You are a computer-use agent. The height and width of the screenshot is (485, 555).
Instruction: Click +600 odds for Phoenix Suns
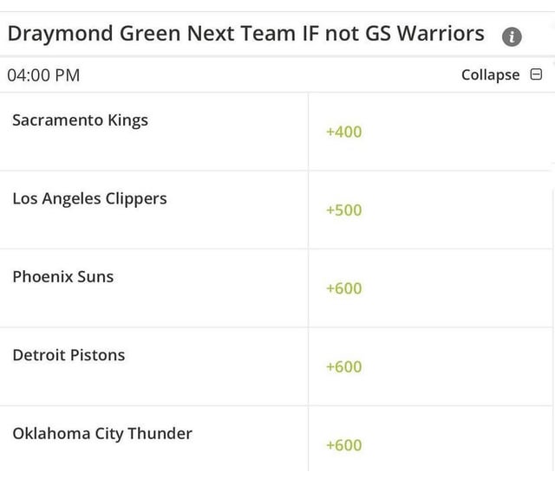[x=343, y=288]
